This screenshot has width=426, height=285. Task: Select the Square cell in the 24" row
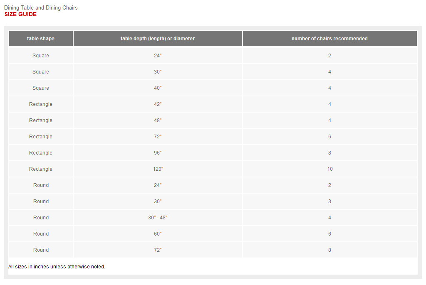click(41, 56)
